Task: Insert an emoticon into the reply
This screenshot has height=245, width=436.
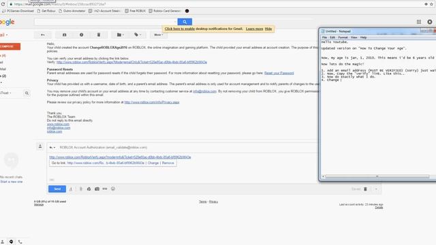Action: coord(113,189)
